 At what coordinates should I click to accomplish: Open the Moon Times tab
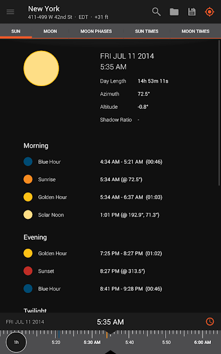click(195, 31)
